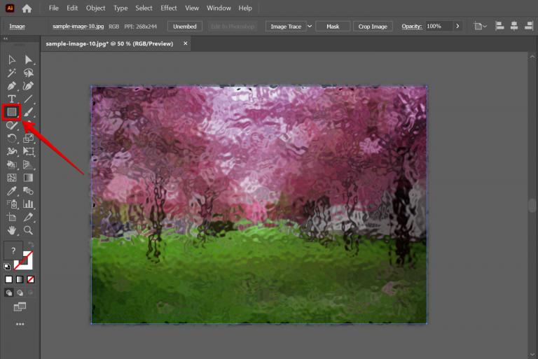Screen dimensions: 538x359
Task: Pick the Magic Wand tool
Action: click(x=12, y=73)
